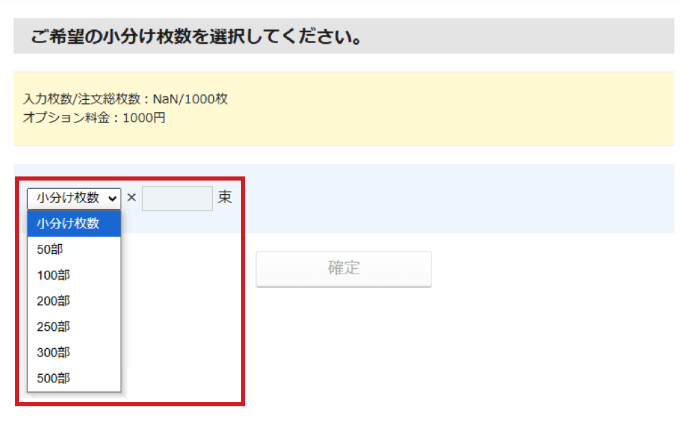Click the dropdown chevron arrow of 小分け枚数
Screen dimensions: 682x424
click(112, 198)
